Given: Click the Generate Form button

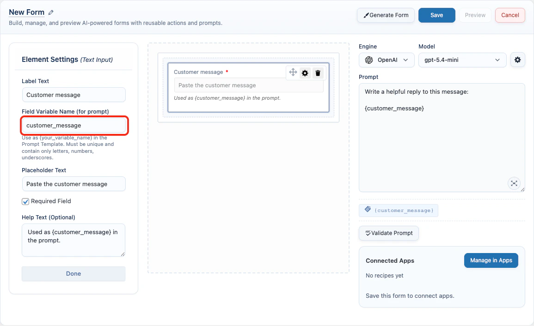Looking at the screenshot, I should click(x=386, y=15).
